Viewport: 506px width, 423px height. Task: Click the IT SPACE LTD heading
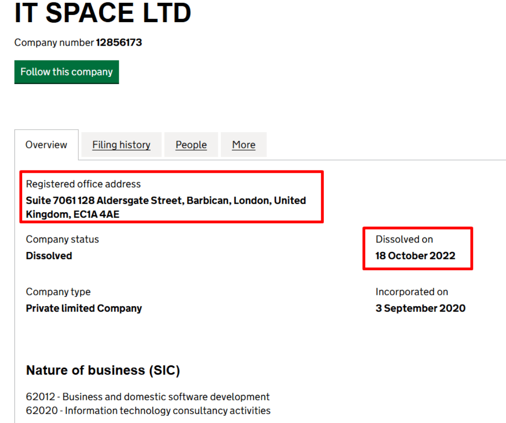coord(102,13)
